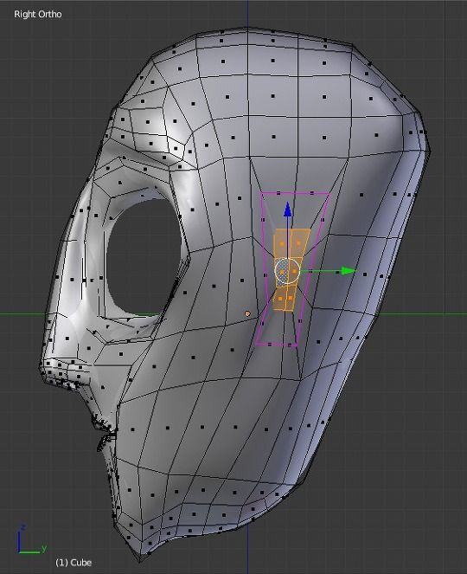Click the small orange circle left of magenta outline
The image size is (467, 574).
[x=247, y=313]
